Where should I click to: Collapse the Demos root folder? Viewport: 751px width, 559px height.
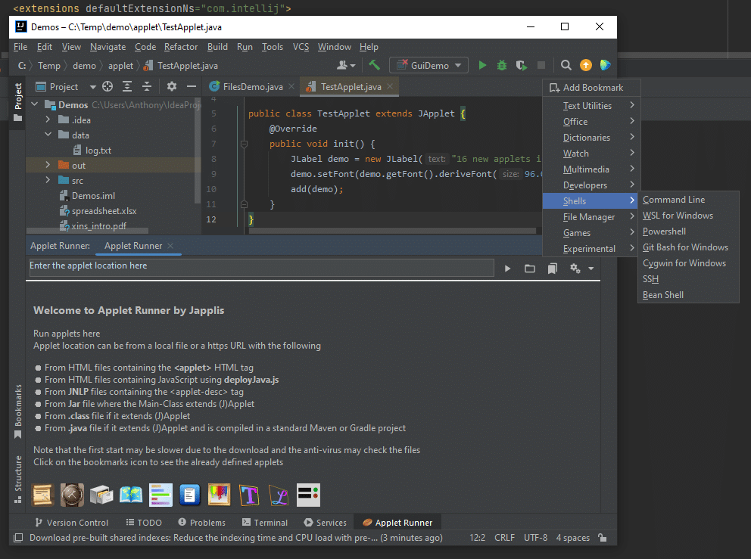[x=35, y=104]
